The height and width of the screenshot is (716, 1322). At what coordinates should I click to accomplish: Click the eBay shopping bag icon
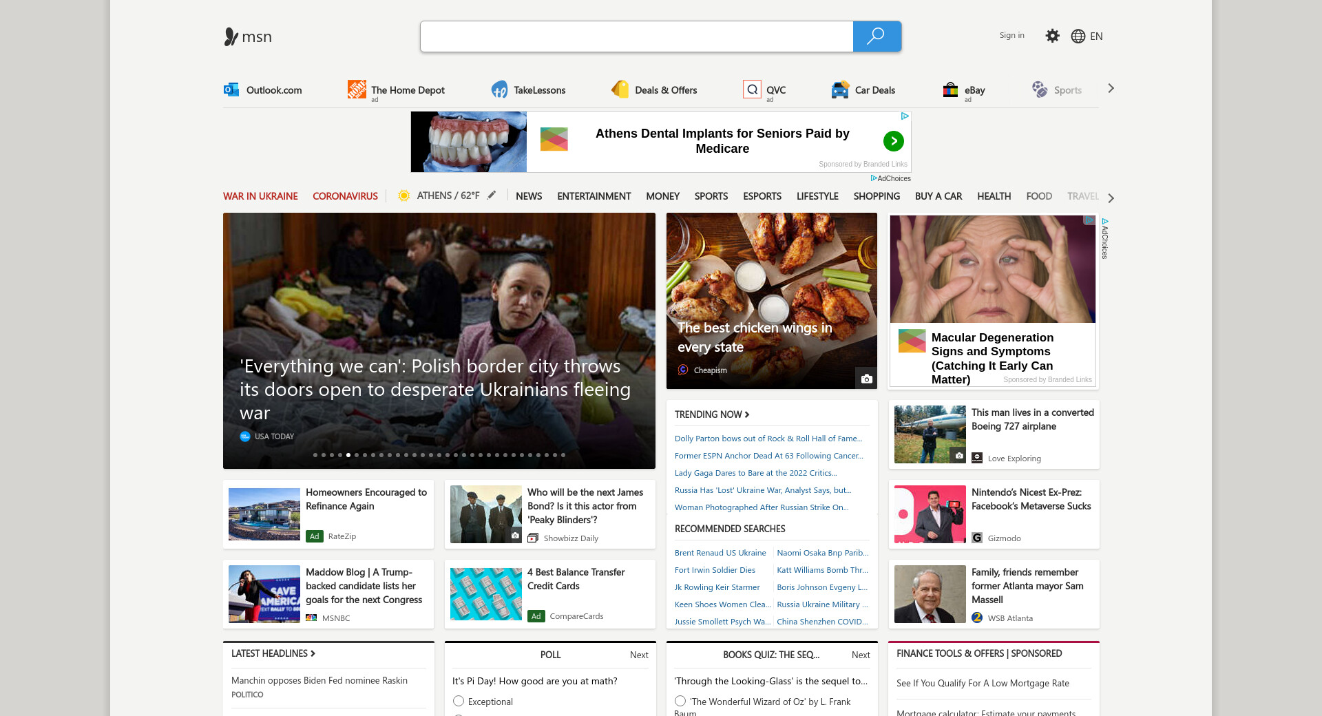click(x=950, y=89)
